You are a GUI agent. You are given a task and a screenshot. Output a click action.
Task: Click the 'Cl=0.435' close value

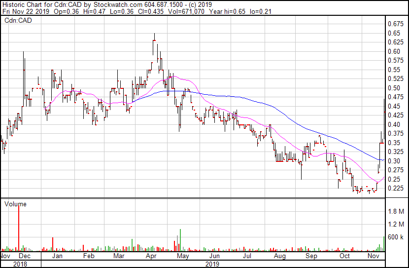pyautogui.click(x=151, y=11)
